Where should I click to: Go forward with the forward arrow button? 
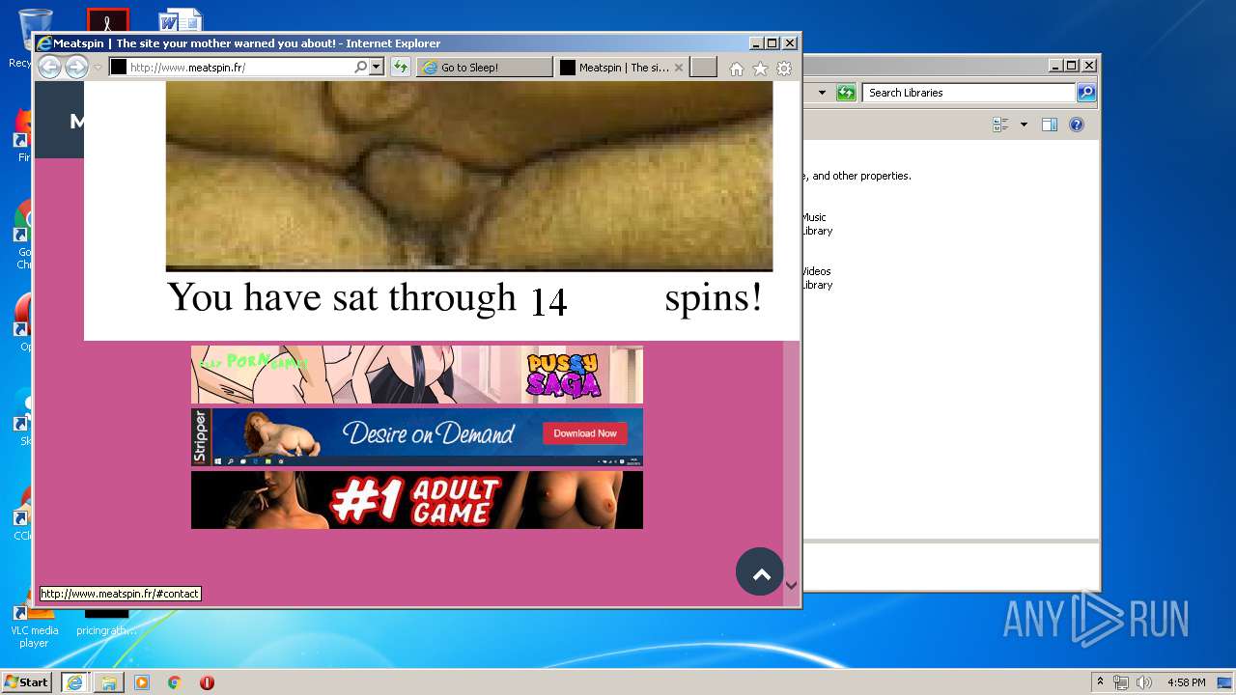pyautogui.click(x=76, y=67)
